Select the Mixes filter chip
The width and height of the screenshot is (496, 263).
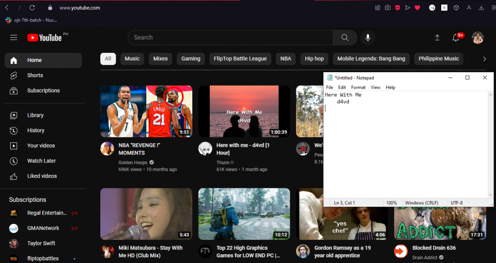160,59
